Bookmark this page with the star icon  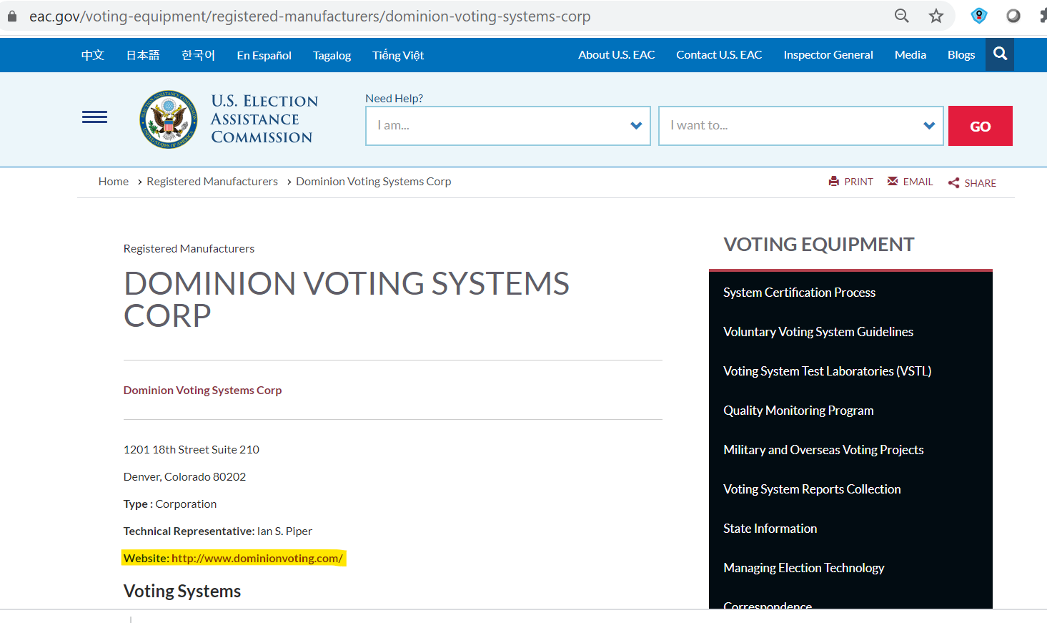click(936, 16)
